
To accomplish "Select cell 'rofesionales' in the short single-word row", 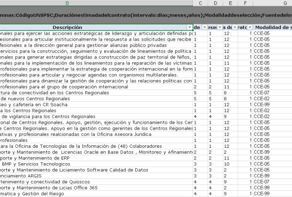I will (96, 140).
